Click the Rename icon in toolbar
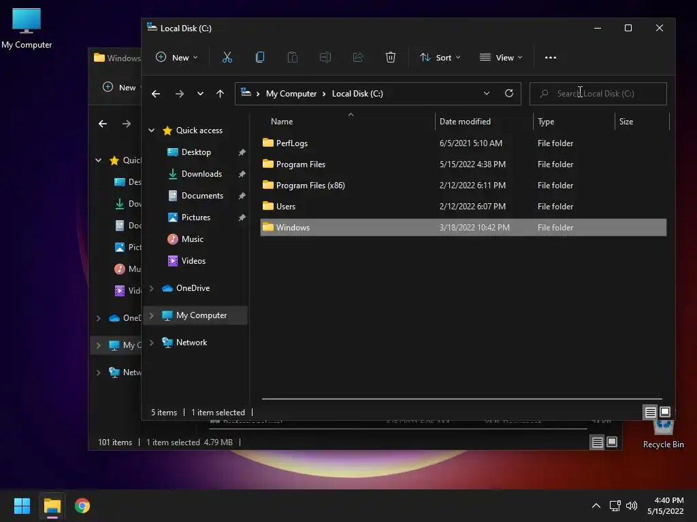697x522 pixels. [x=325, y=57]
